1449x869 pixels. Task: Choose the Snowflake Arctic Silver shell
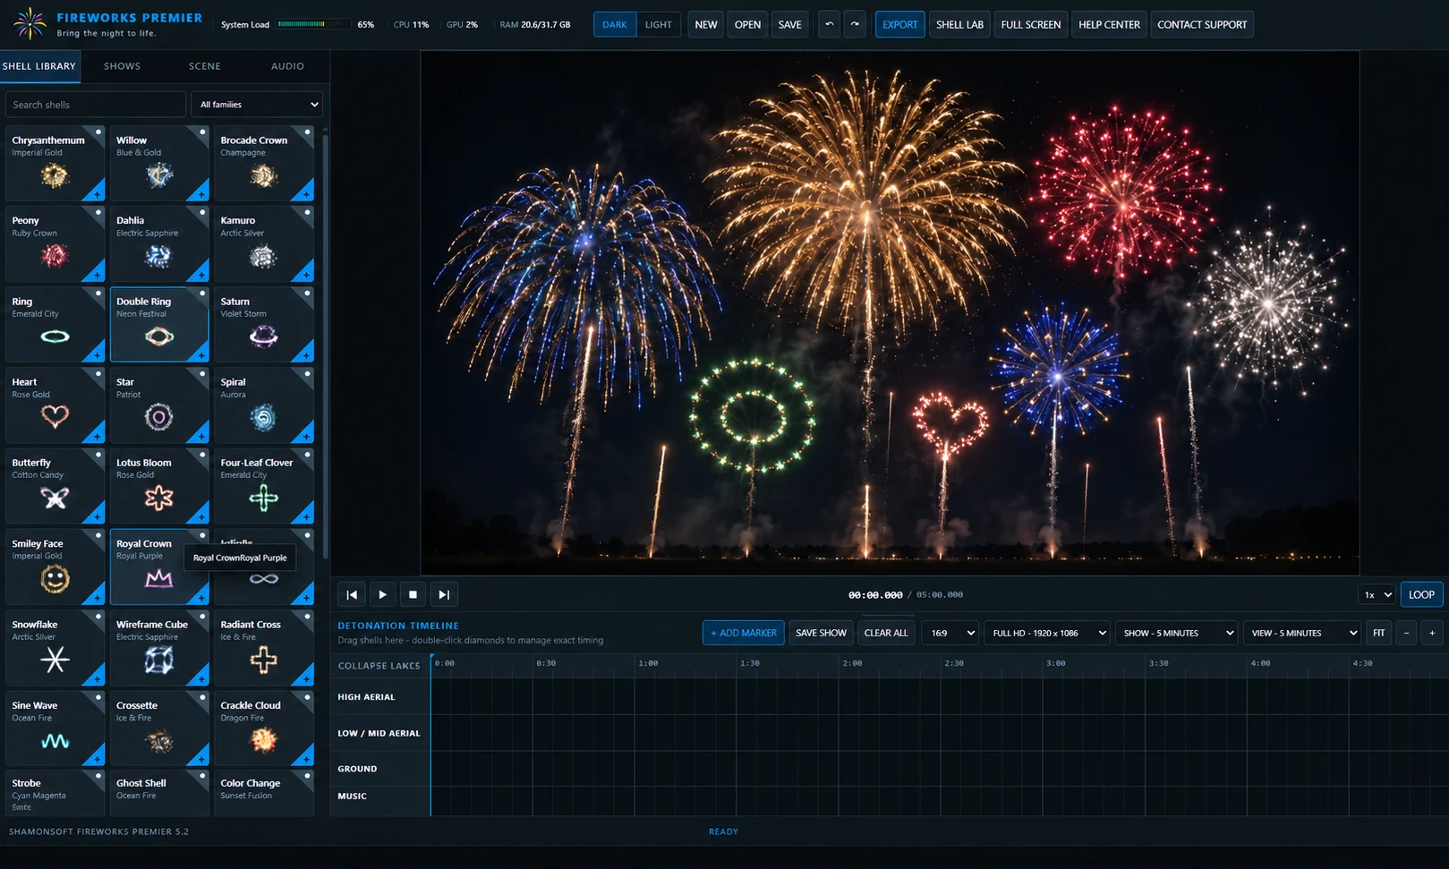click(x=55, y=648)
